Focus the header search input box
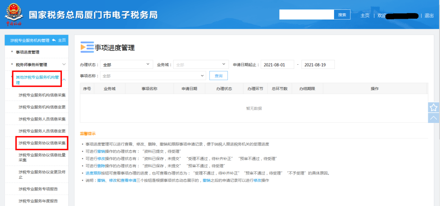Viewport: 440px width, 206px height. [x=306, y=15]
